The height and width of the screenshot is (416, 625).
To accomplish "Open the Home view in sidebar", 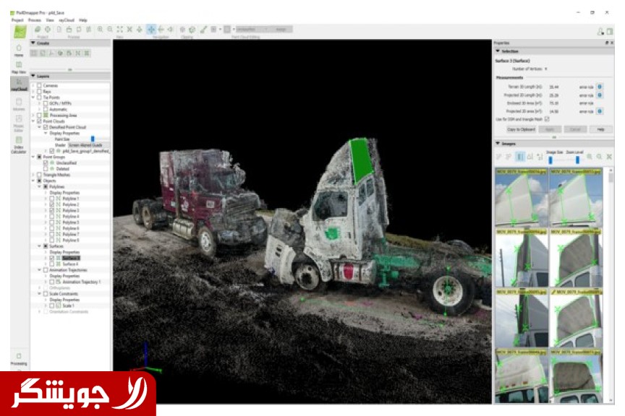I will tap(18, 50).
